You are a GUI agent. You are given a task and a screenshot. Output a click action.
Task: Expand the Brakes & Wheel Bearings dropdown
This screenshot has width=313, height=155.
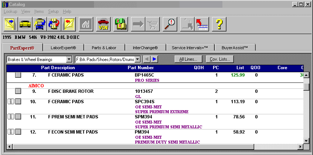click(68, 59)
